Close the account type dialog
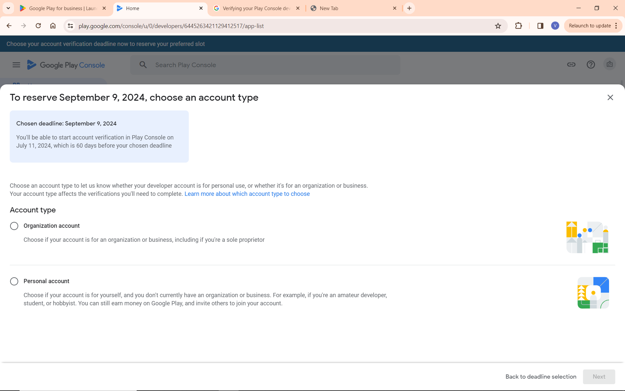Image resolution: width=625 pixels, height=391 pixels. click(x=610, y=97)
